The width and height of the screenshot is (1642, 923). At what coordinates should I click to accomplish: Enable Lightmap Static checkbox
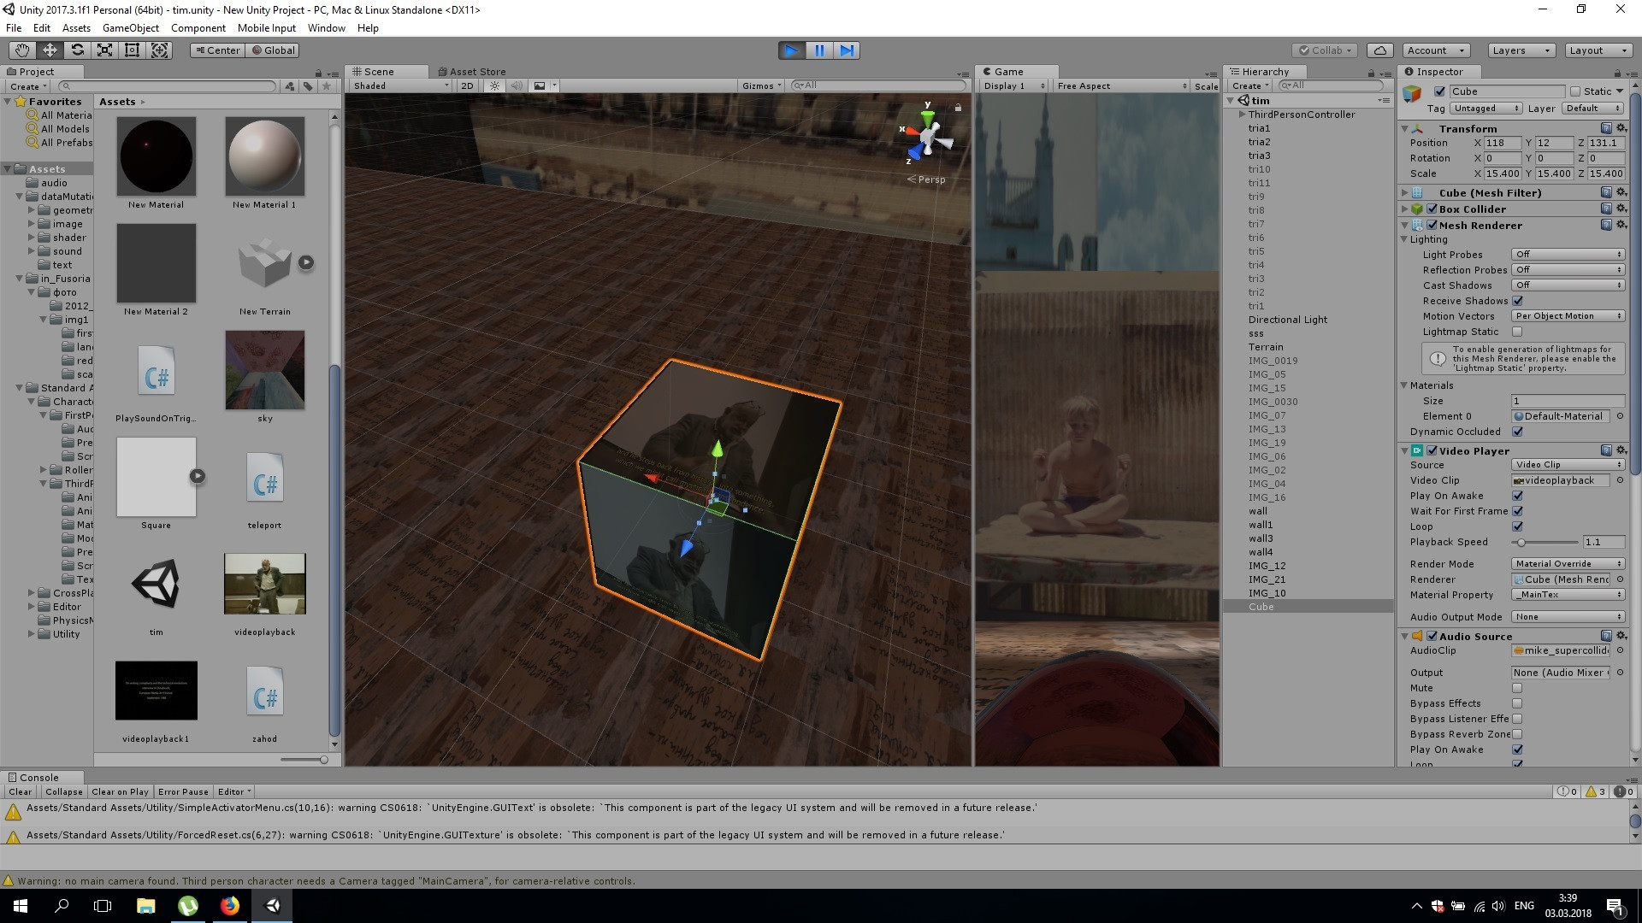click(x=1518, y=332)
